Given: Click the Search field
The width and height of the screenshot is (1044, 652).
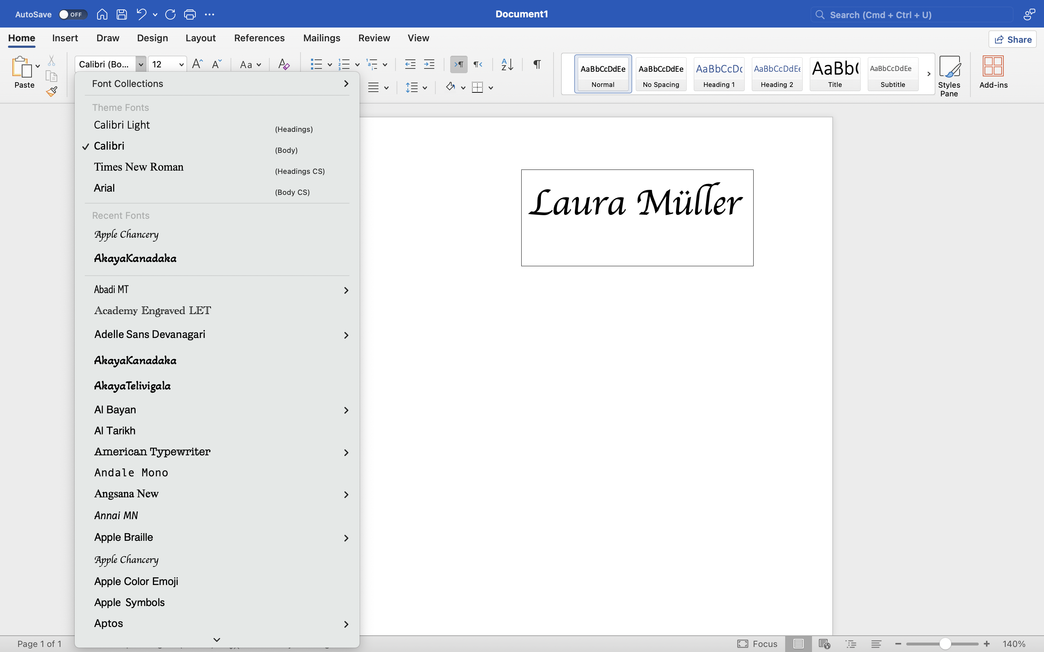Looking at the screenshot, I should [x=912, y=14].
